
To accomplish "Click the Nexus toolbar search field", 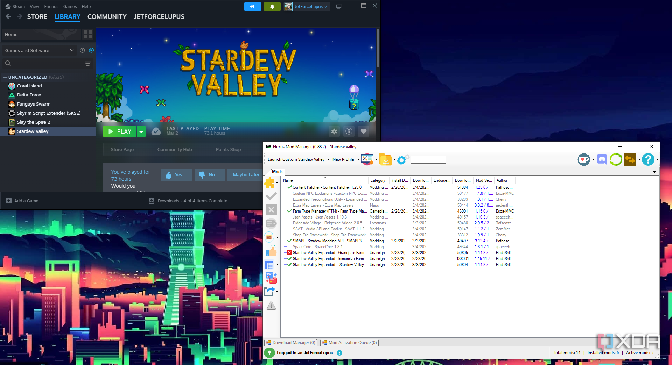I will click(428, 160).
